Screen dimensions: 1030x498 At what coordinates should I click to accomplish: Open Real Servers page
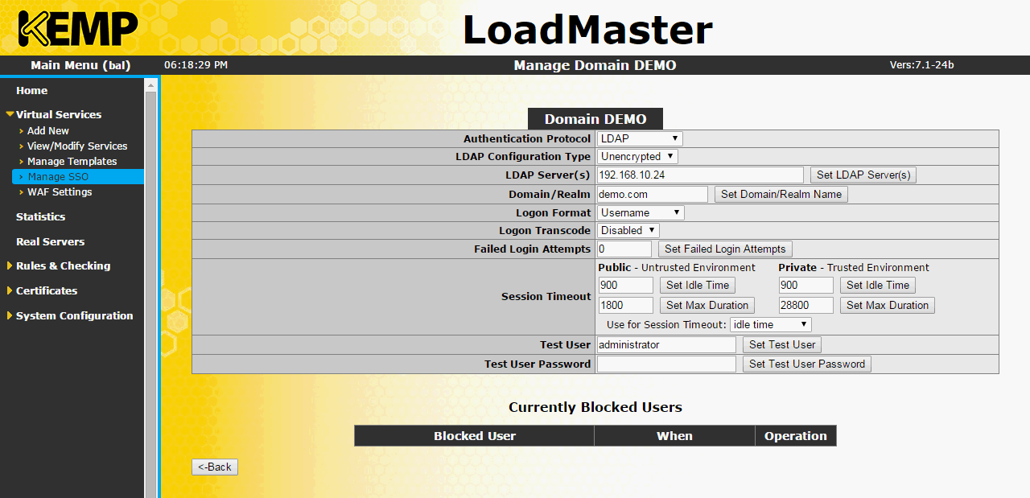(50, 241)
